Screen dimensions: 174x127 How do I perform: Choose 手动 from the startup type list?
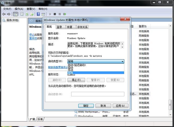click(x=96, y=70)
